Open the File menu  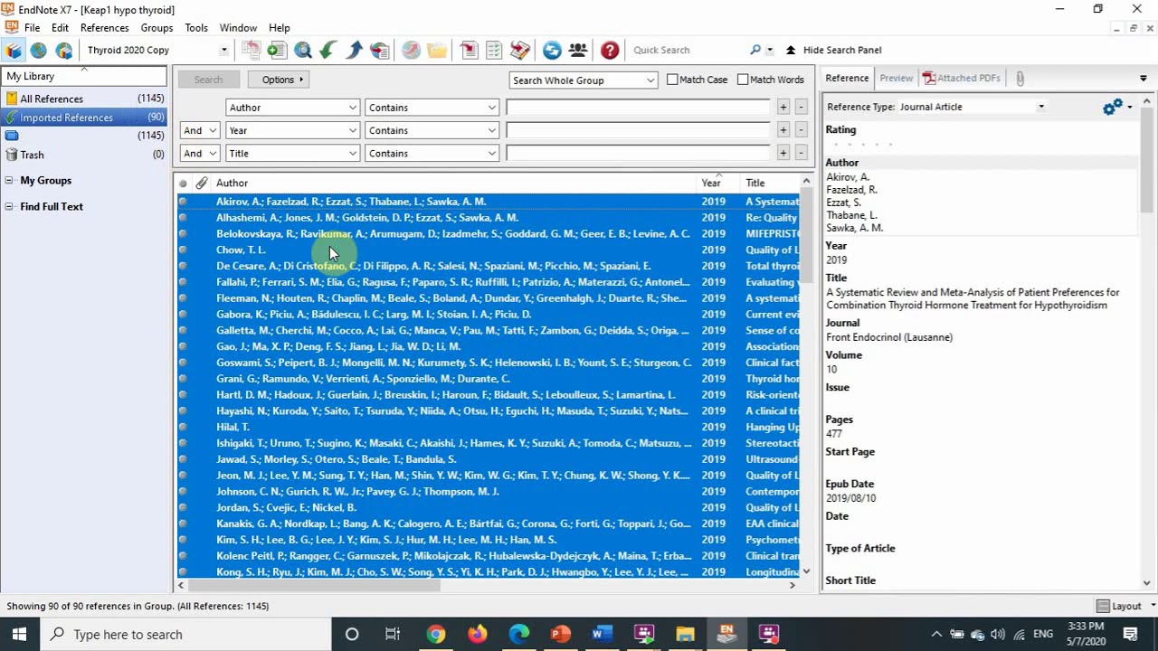coord(32,28)
